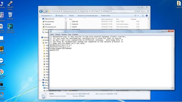Click the PatchVersion=2.1.5.0 line
The width and height of the screenshot is (182, 102).
pos(60,47)
